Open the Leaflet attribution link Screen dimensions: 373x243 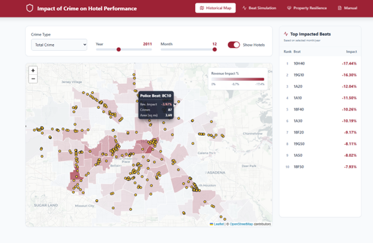coord(218,224)
